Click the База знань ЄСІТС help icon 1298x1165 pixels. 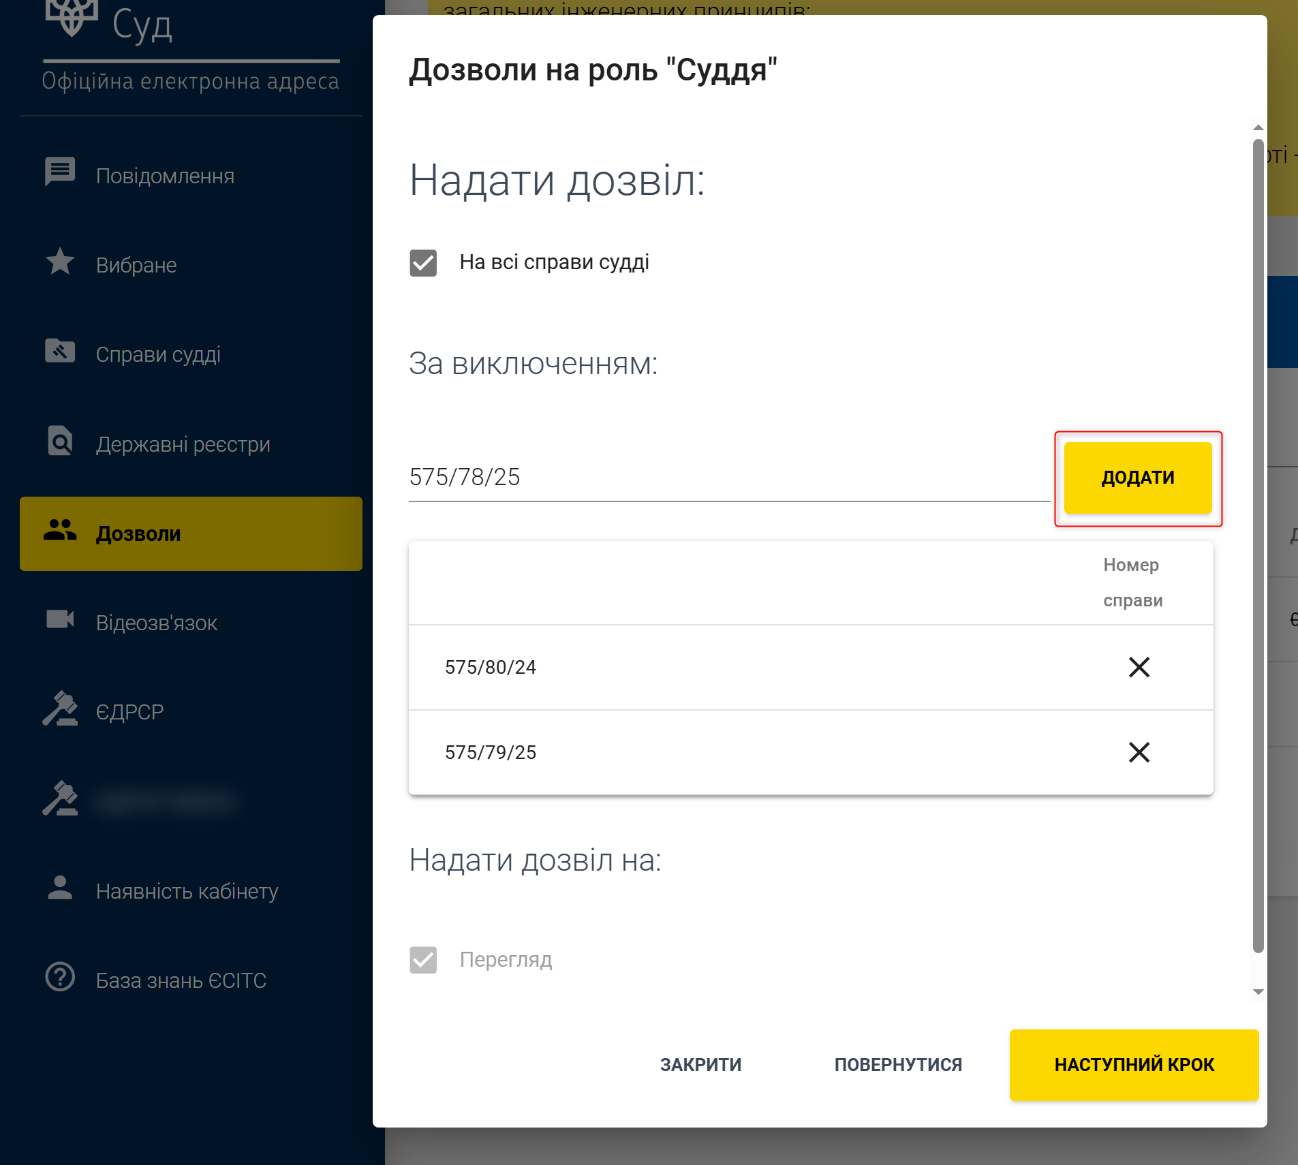tap(60, 977)
